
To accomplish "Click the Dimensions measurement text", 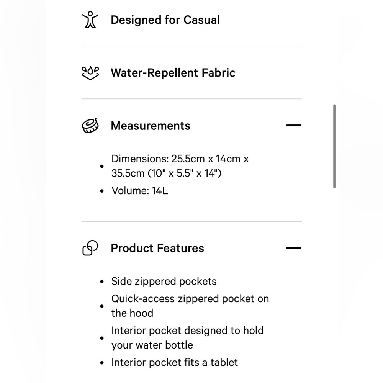I will point(180,166).
